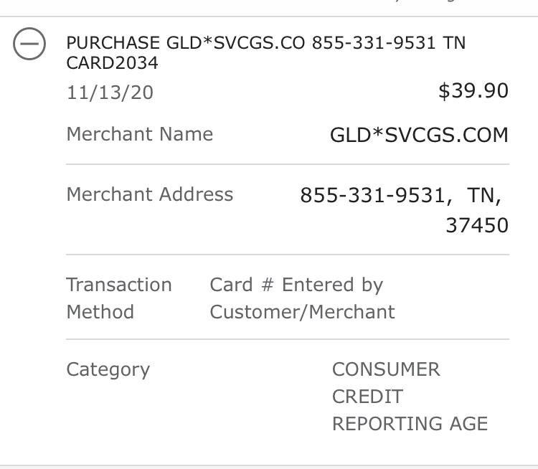538x469 pixels.
Task: Click the CREDIT category word
Action: (367, 397)
